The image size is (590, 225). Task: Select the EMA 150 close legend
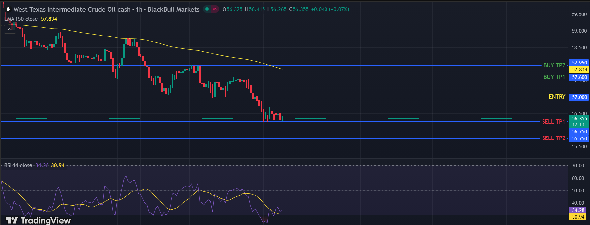click(x=21, y=19)
